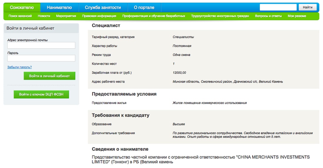Select Предоставляемые условия heading
The width and height of the screenshot is (323, 168).
(124, 94)
